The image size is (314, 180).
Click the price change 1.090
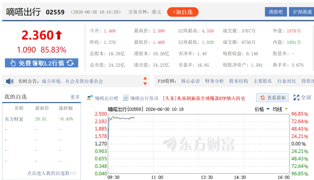pos(26,50)
